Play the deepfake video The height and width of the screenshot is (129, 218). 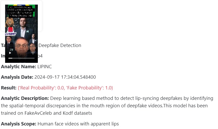10,53
